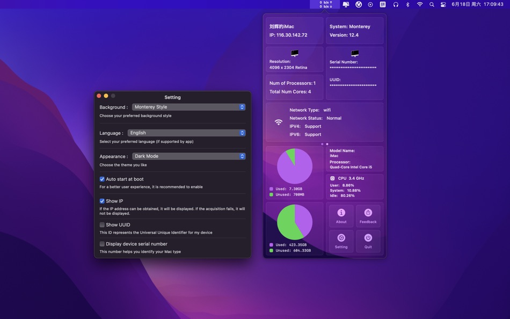Click the date and time in menu bar
Image resolution: width=510 pixels, height=319 pixels.
pos(477,4)
